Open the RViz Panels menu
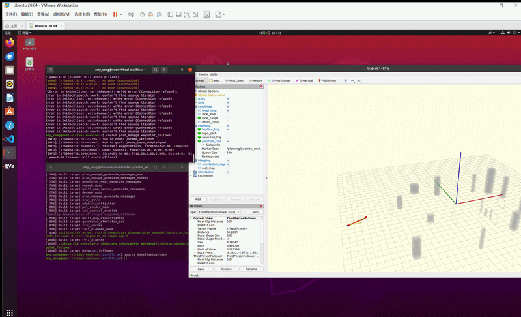 [x=203, y=74]
